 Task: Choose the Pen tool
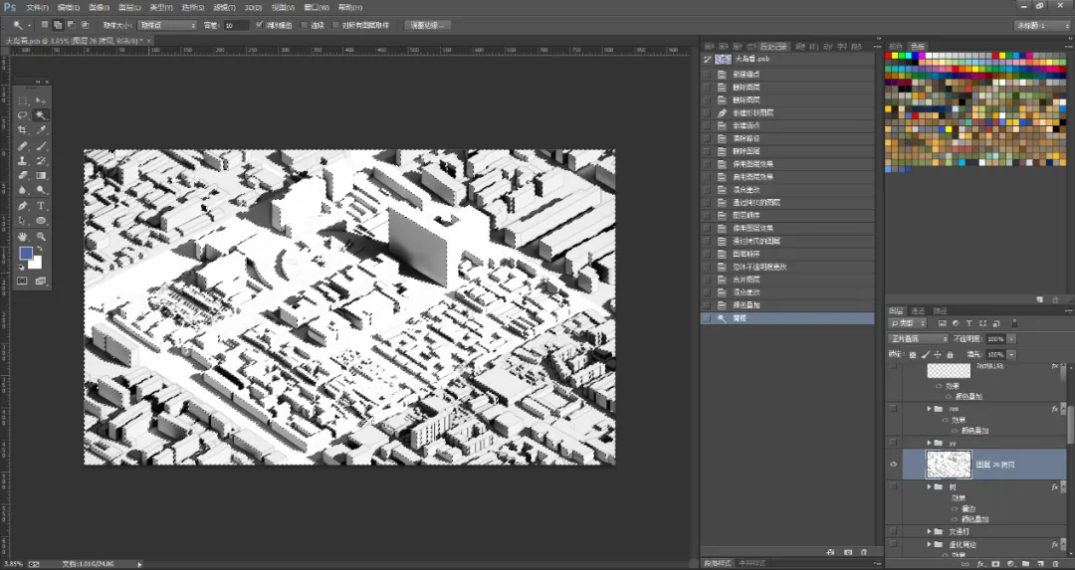click(23, 206)
